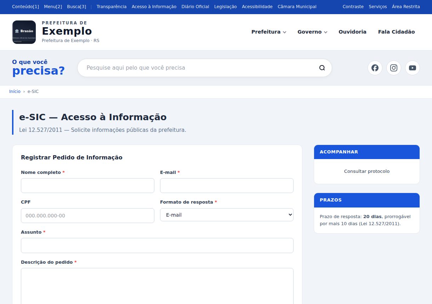The height and width of the screenshot is (304, 432).
Task: Open Acesso à Informação top link
Action: (154, 7)
